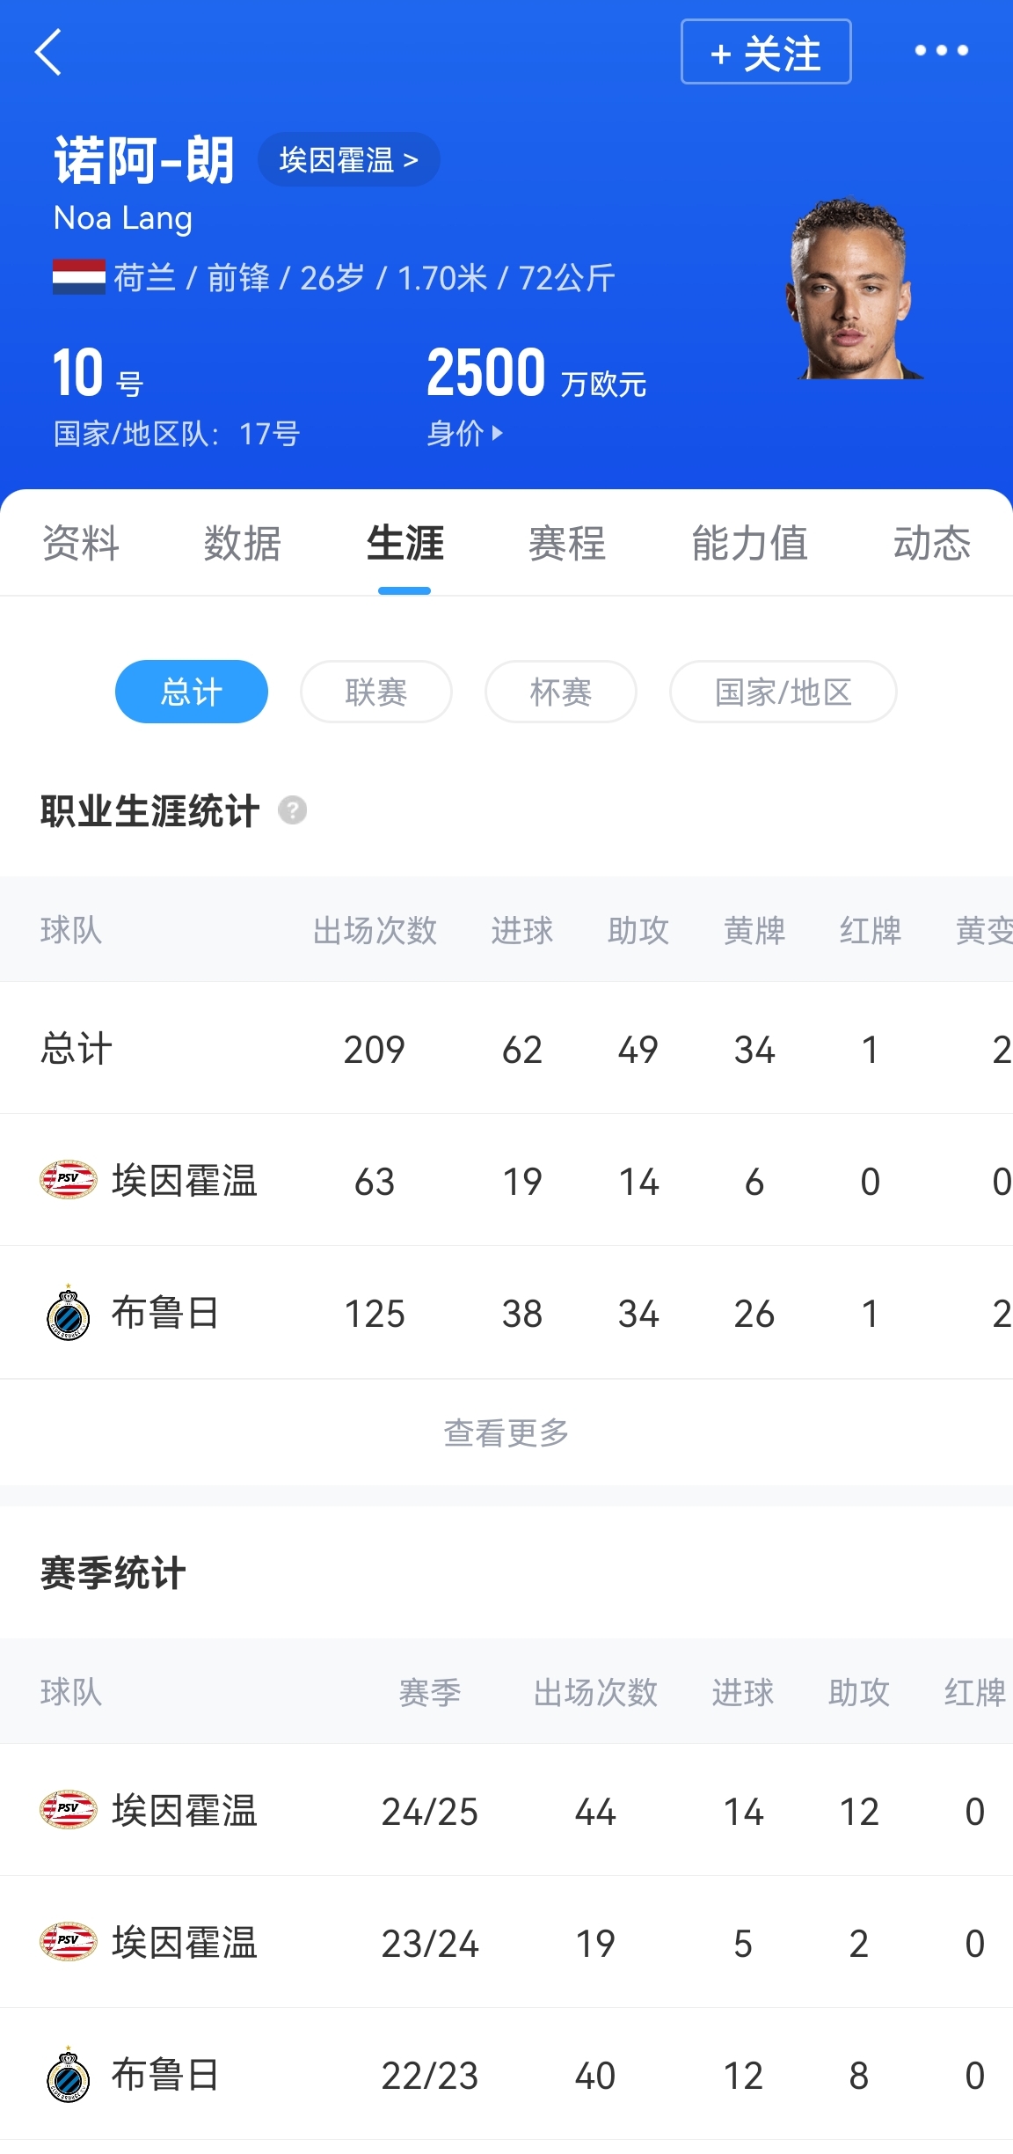Tap the Club Brugge logo for season 22/23
Screen dimensions: 1013x2154
(x=68, y=2076)
